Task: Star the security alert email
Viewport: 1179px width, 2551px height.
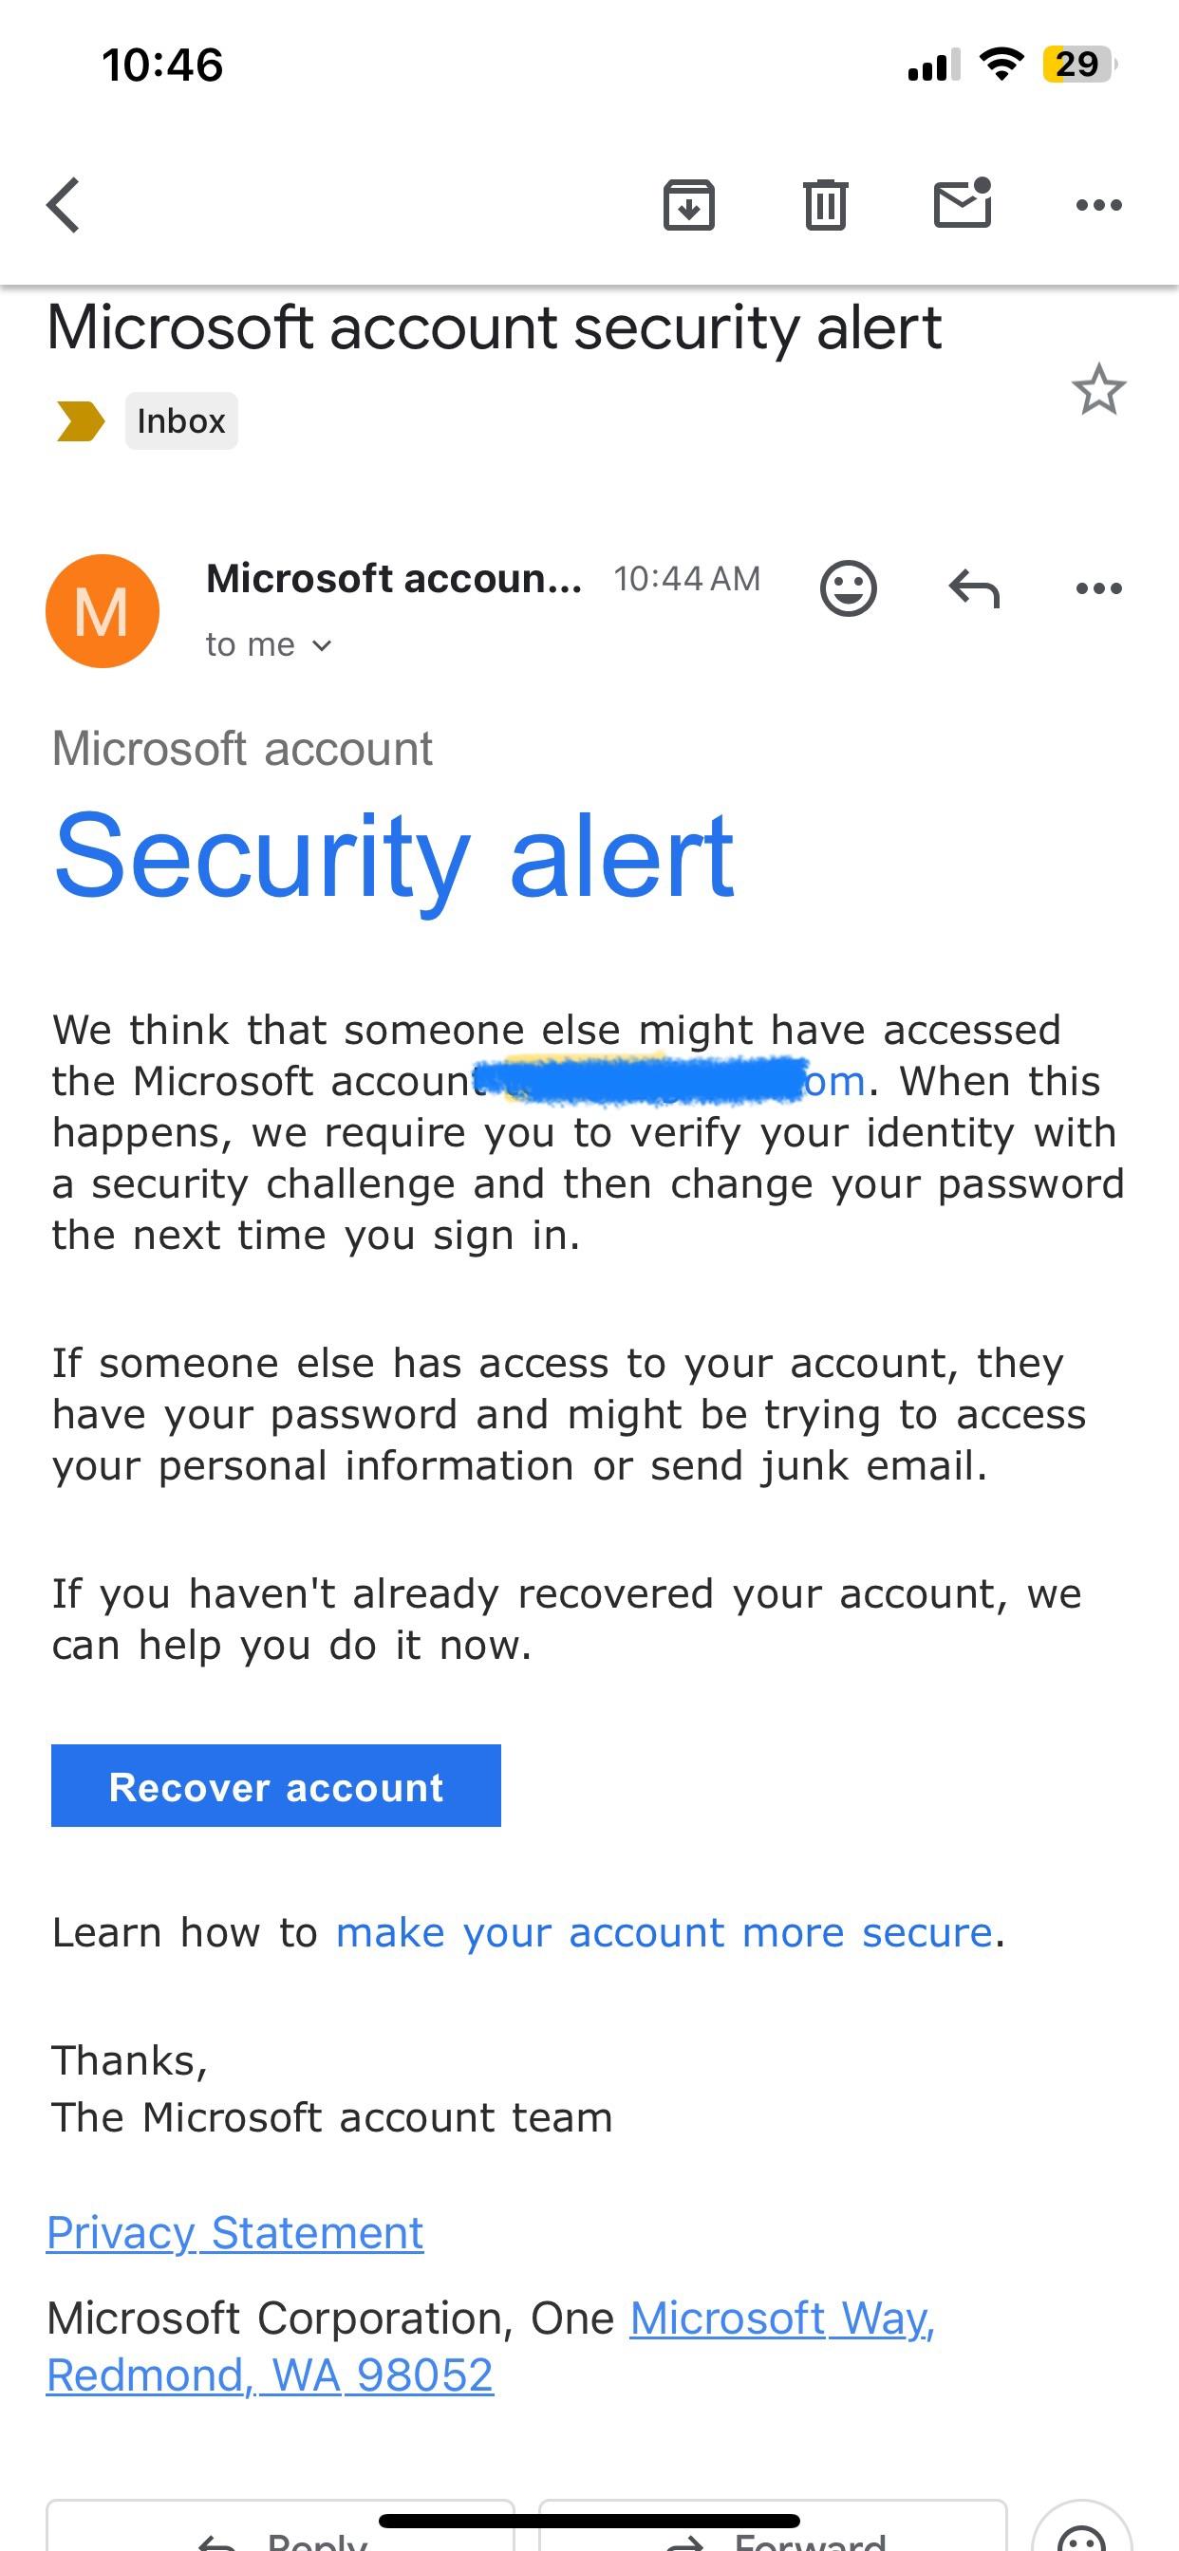Action: tap(1098, 389)
